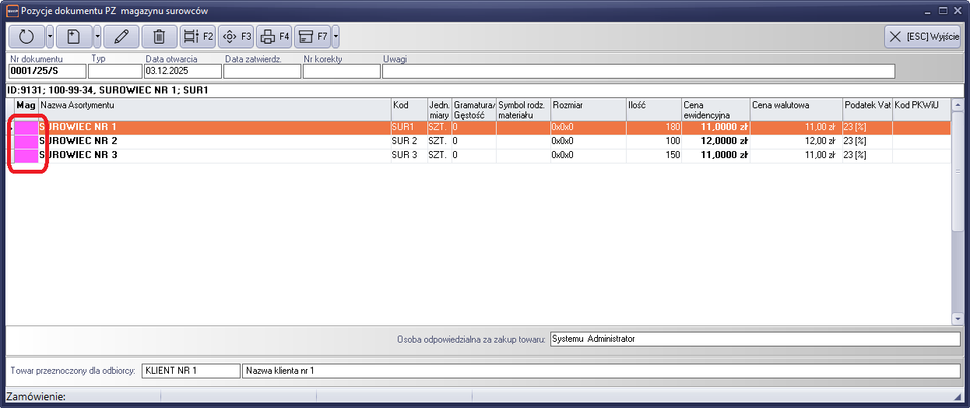The width and height of the screenshot is (970, 408).
Task: Click the Nr dokumentu field
Action: pos(47,72)
